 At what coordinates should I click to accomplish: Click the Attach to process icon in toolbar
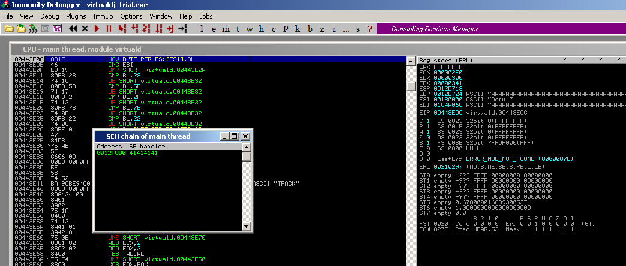click(21, 28)
